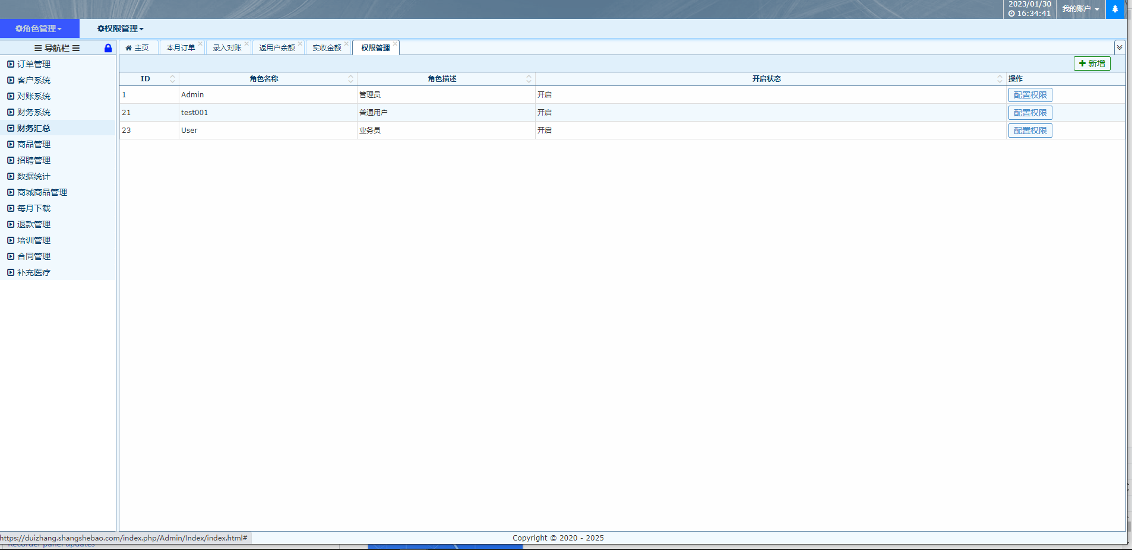
Task: Click the 导航栏 sidebar header
Action: (x=57, y=48)
